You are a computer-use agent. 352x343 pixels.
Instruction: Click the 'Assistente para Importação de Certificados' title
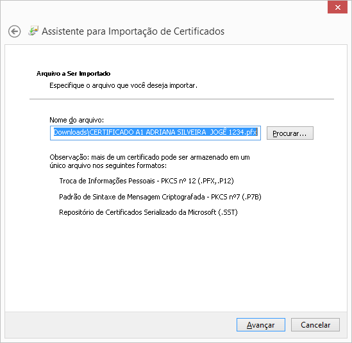click(x=133, y=31)
